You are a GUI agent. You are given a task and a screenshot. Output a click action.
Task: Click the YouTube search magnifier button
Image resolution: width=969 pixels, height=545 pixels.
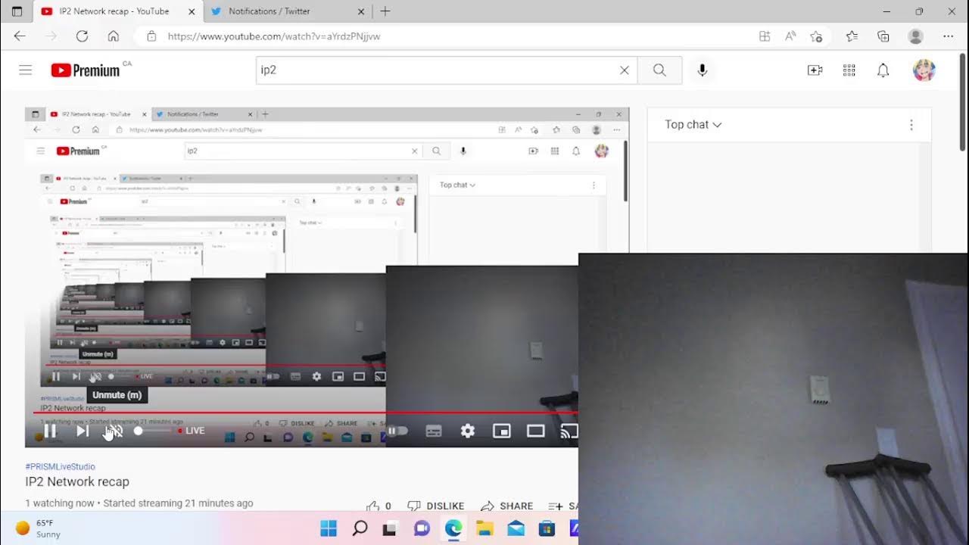(659, 70)
